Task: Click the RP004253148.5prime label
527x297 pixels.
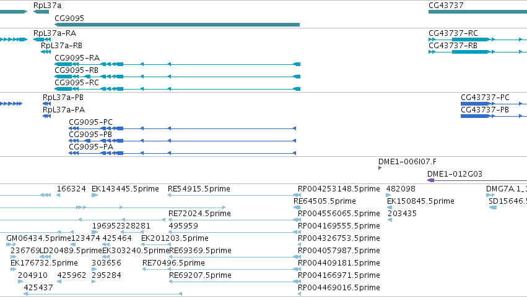Action: coord(339,189)
